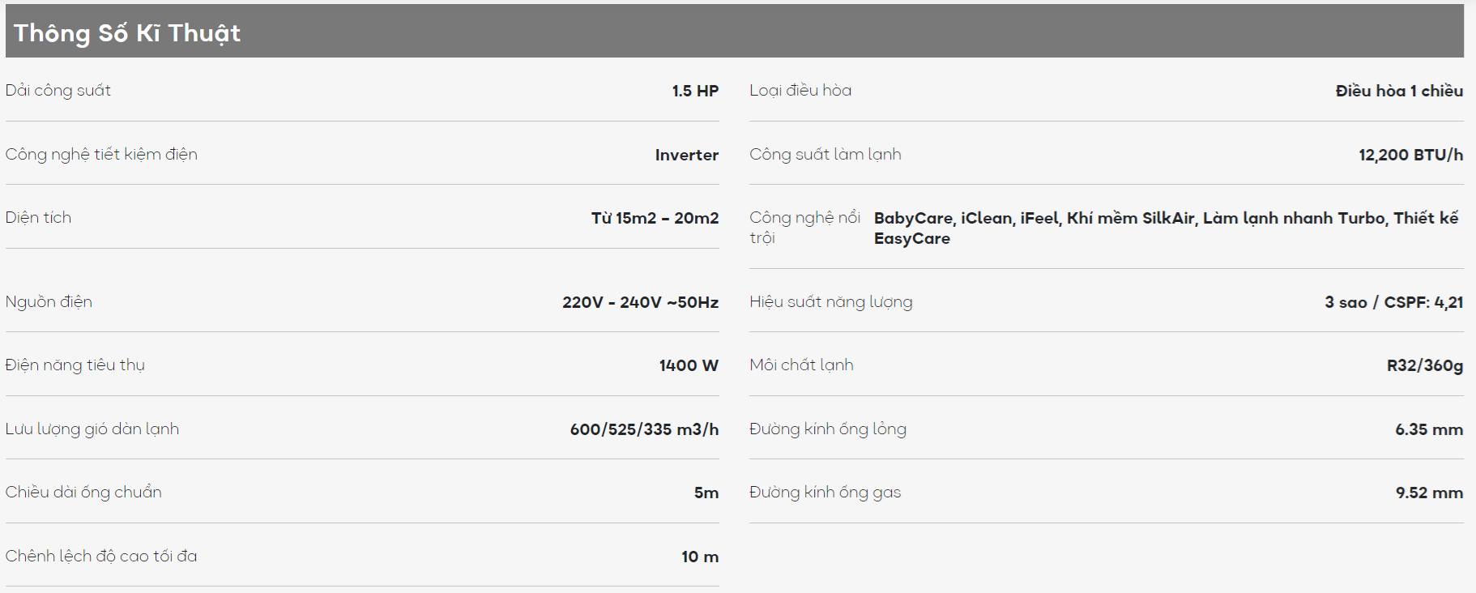Screen dimensions: 1476x593
Task: Select the "1.5 HP" power value
Action: tap(695, 91)
